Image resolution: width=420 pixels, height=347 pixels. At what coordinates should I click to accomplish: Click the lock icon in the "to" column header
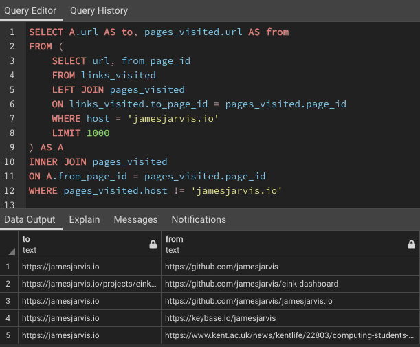point(153,245)
